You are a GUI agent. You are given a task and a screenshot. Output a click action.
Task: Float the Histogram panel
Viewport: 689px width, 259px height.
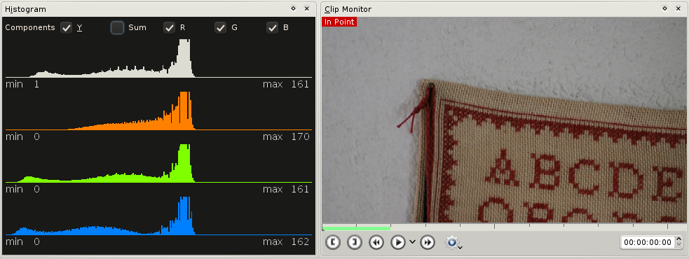[293, 8]
